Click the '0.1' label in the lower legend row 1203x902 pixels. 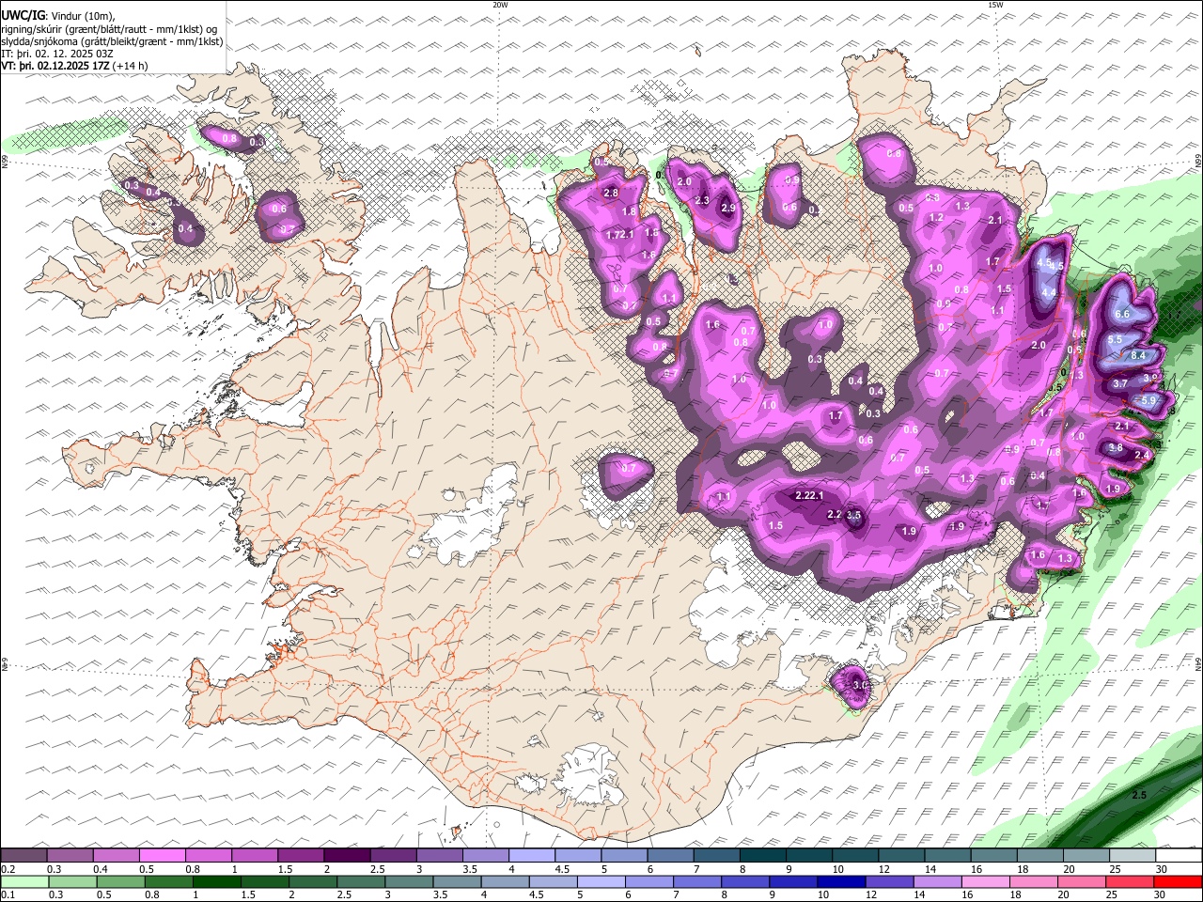click(8, 894)
